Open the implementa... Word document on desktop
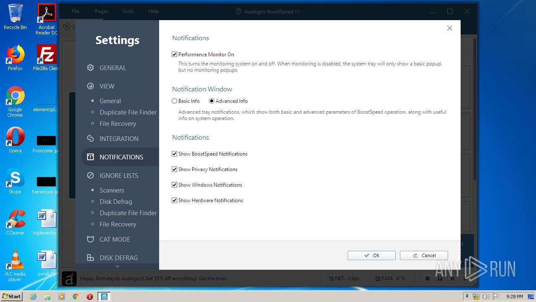 [46, 222]
